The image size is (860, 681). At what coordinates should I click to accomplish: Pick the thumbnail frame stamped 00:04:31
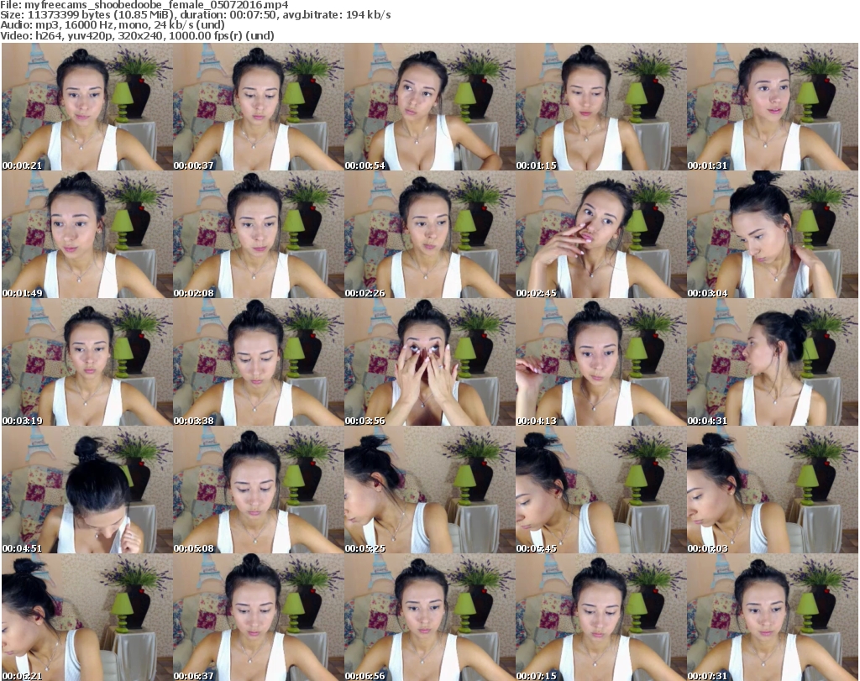pyautogui.click(x=773, y=363)
